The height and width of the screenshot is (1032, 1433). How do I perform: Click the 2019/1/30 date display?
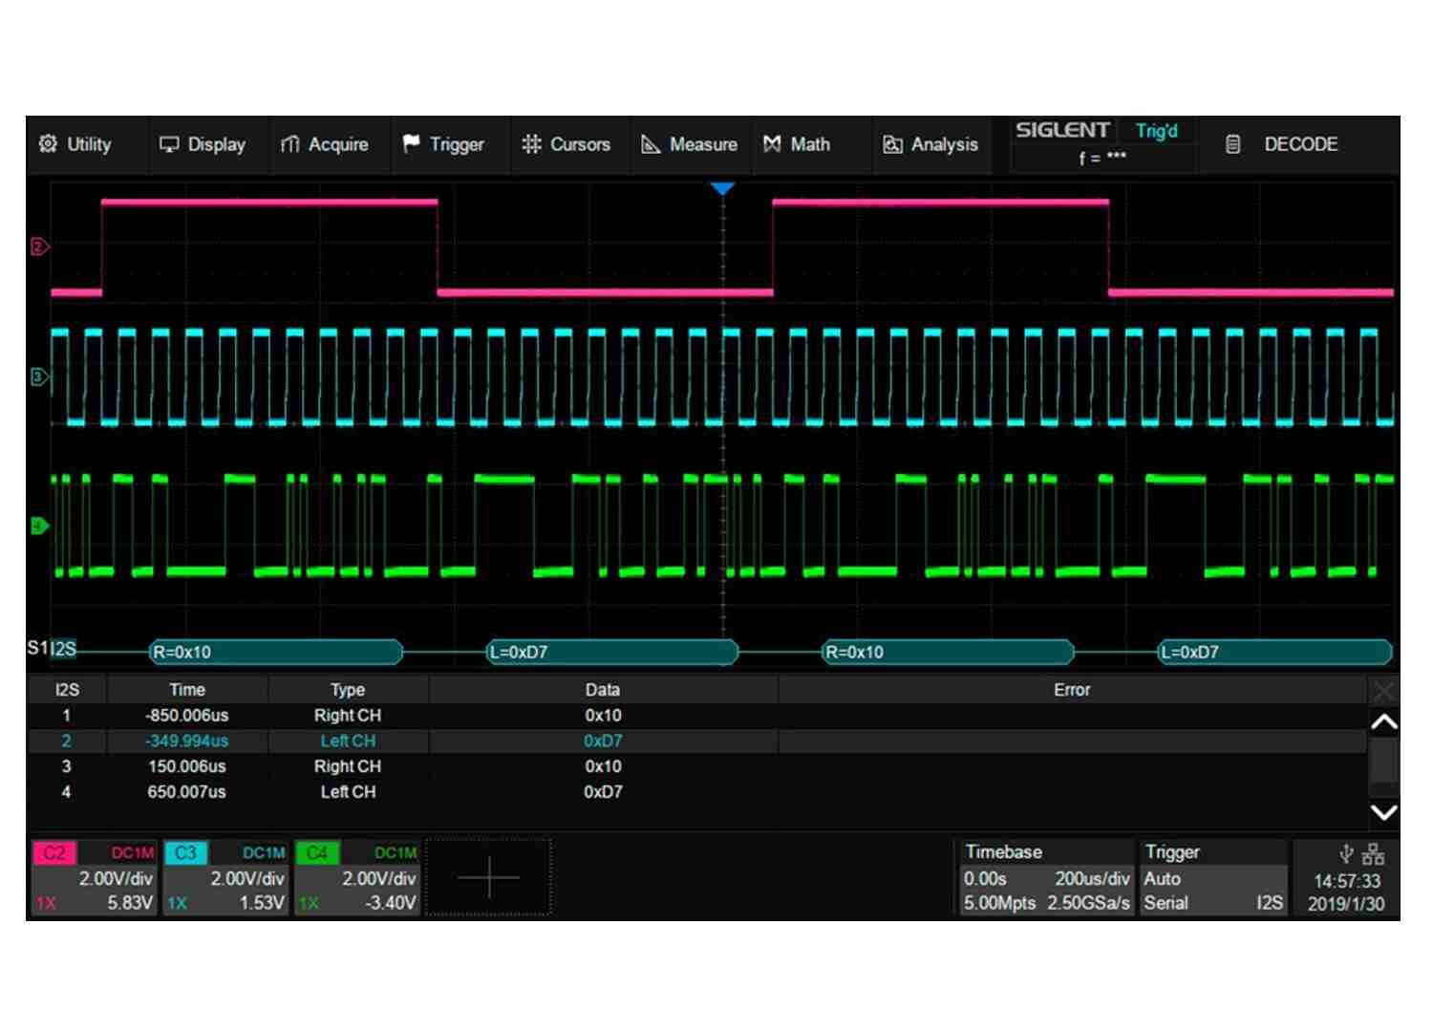[x=1345, y=904]
